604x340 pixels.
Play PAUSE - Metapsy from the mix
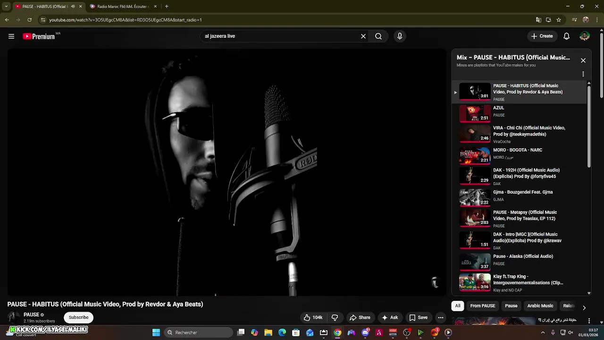click(519, 218)
